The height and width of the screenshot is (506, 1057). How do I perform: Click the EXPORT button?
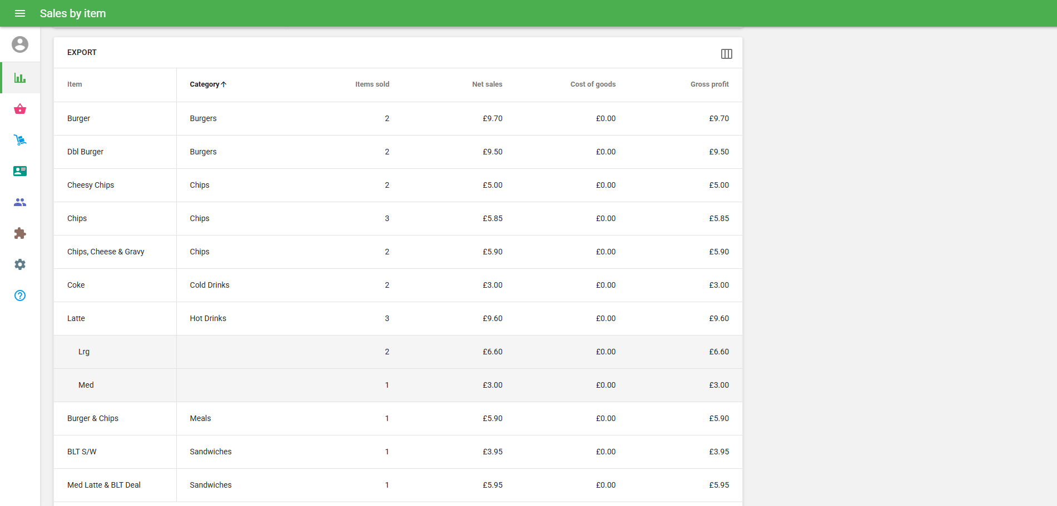pyautogui.click(x=82, y=52)
